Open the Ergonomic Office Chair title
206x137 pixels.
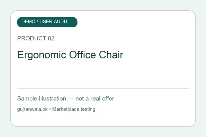(x=70, y=55)
